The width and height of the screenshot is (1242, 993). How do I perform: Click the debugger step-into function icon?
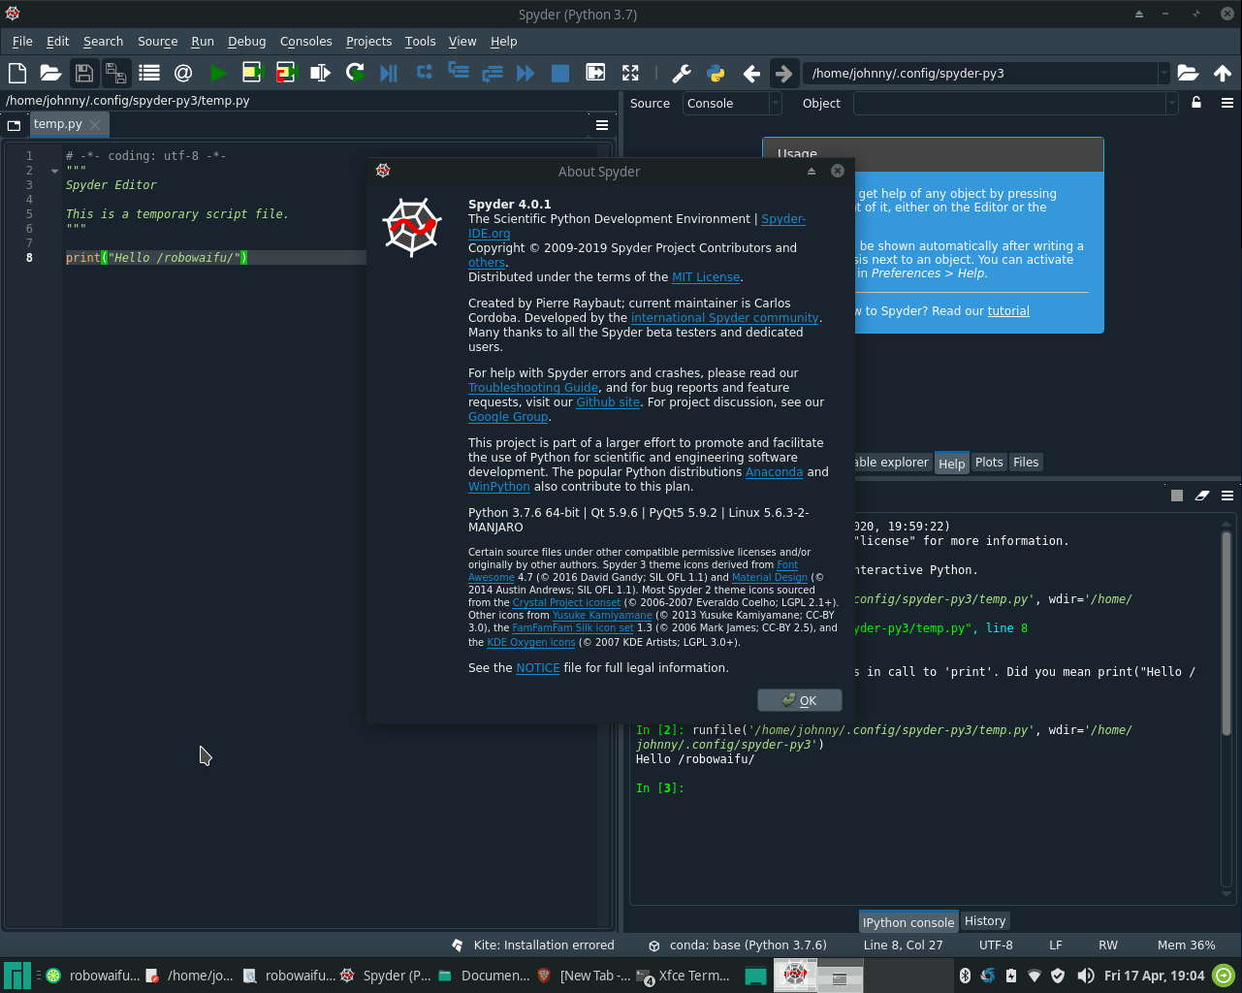[458, 73]
